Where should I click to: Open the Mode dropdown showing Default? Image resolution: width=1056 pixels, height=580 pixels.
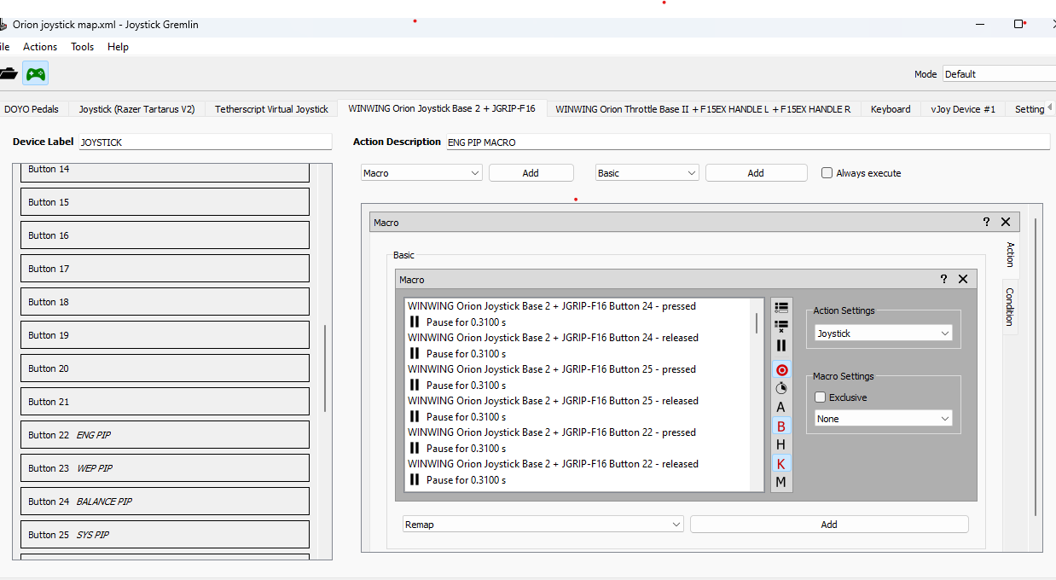click(x=999, y=74)
